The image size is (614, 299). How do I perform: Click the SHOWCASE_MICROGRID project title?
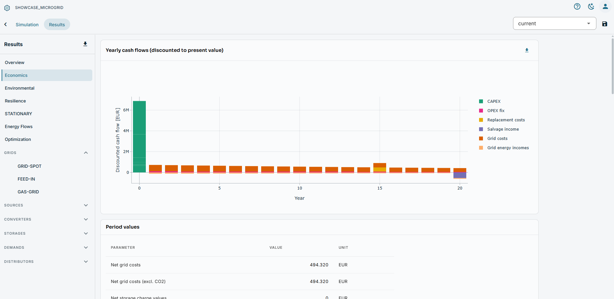39,8
